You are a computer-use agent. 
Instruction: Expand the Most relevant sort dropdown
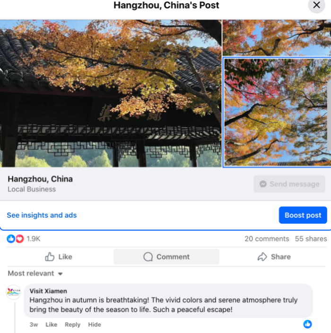pos(35,273)
